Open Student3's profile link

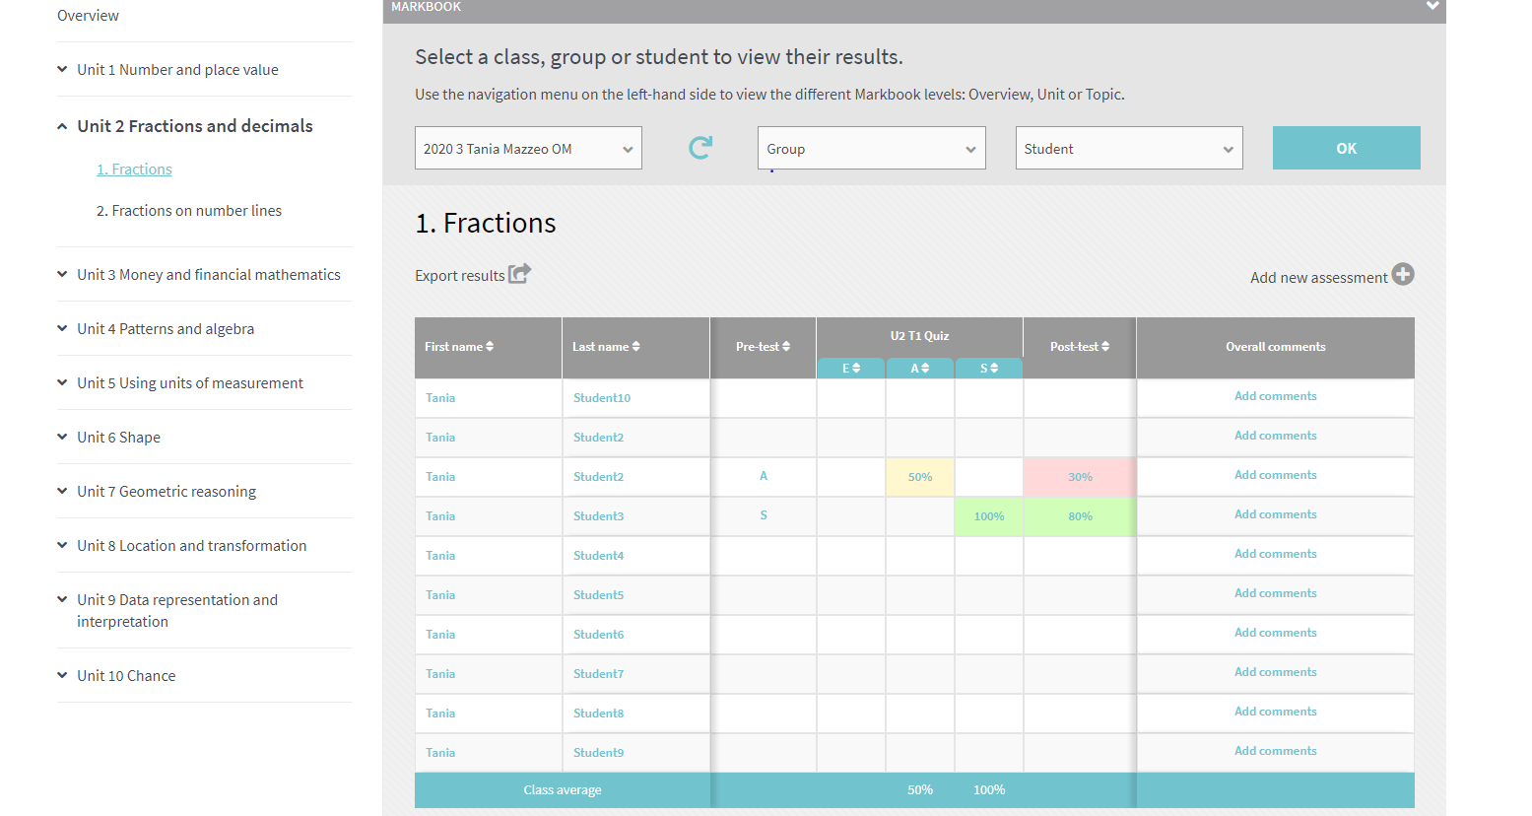click(598, 515)
